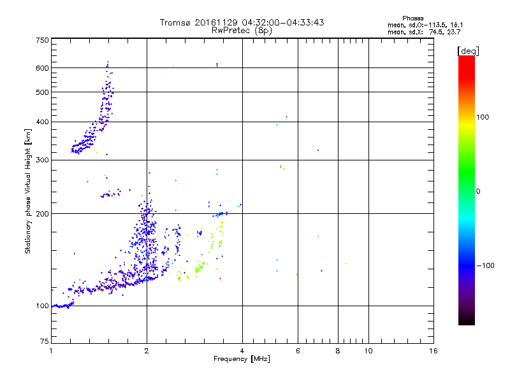Image resolution: width=510 pixels, height=382 pixels.
Task: Click the "[deg]" colorbar unit label
Action: (468, 51)
